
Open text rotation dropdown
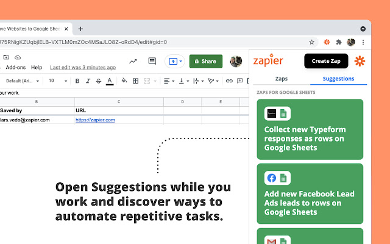(x=213, y=81)
